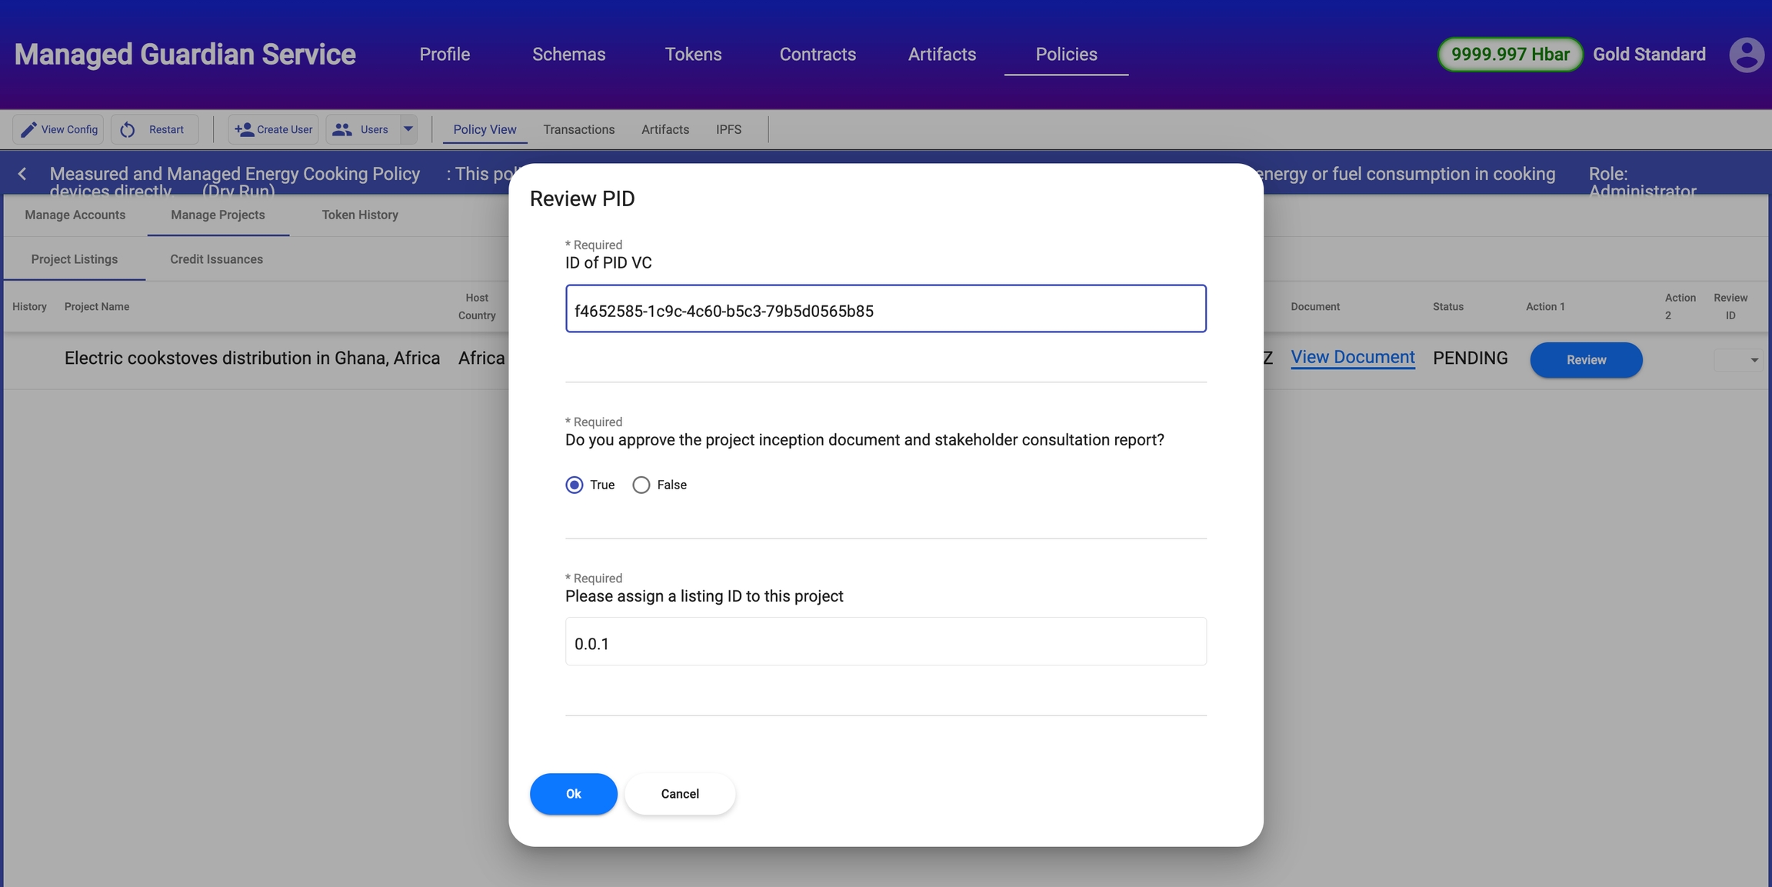The image size is (1772, 887).
Task: Expand the Users dropdown arrow
Action: [408, 129]
